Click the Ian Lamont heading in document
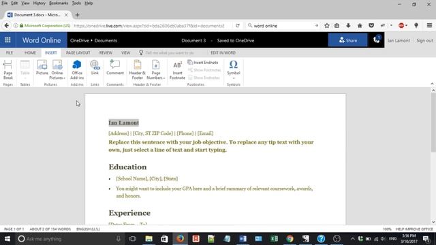Image resolution: width=436 pixels, height=245 pixels. point(123,122)
